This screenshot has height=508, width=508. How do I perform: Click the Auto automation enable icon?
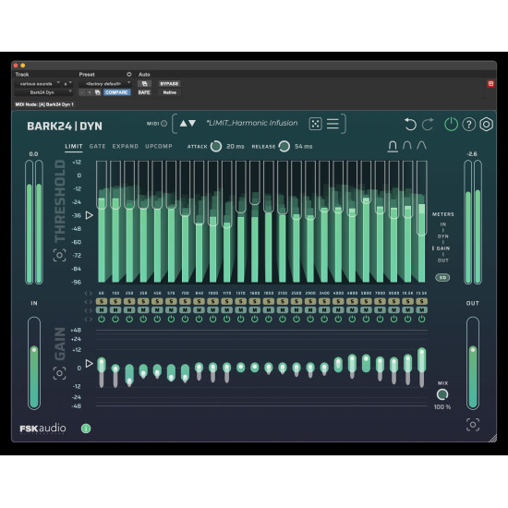(x=144, y=83)
